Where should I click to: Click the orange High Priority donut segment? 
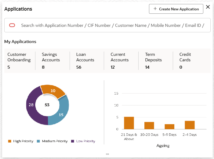pyautogui.click(x=53, y=90)
